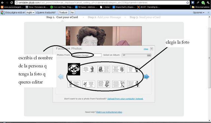Open the Zona Formulario bookmark
Screen dimensions: 211x123
click(x=37, y=7)
